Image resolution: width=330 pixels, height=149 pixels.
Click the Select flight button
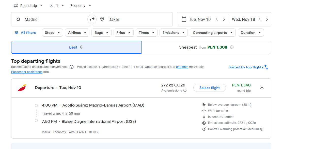(x=210, y=88)
